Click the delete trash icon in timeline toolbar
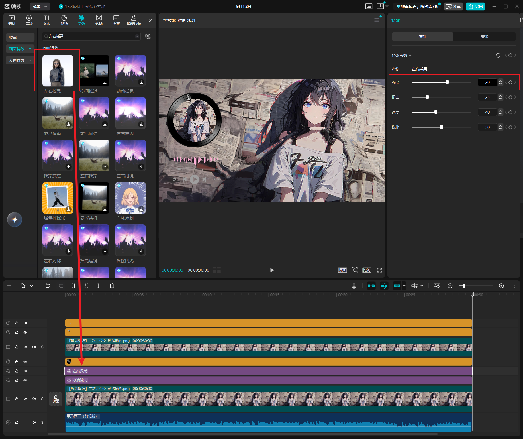 tap(112, 286)
